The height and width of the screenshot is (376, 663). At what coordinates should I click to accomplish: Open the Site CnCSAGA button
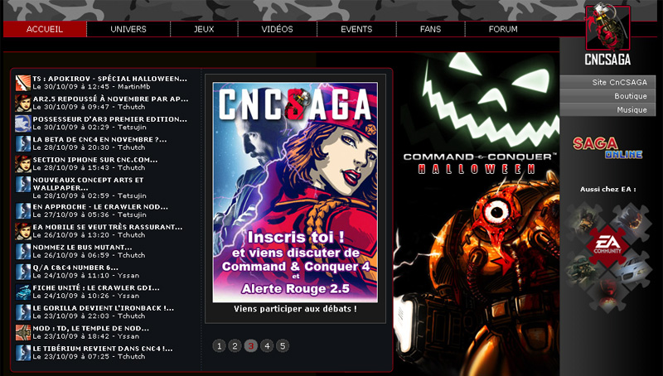[607, 82]
